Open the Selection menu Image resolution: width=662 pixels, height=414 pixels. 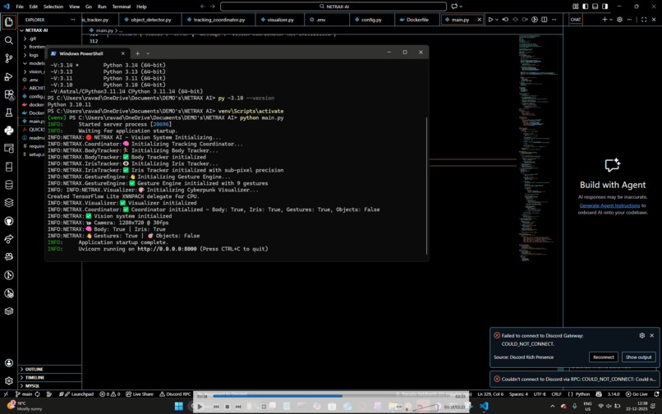click(x=53, y=7)
